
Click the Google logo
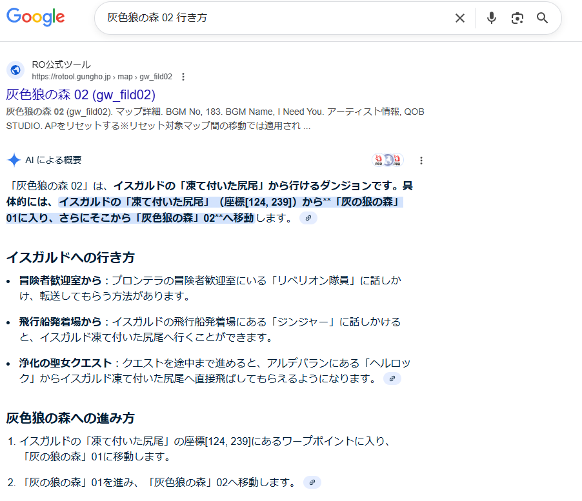tap(35, 17)
